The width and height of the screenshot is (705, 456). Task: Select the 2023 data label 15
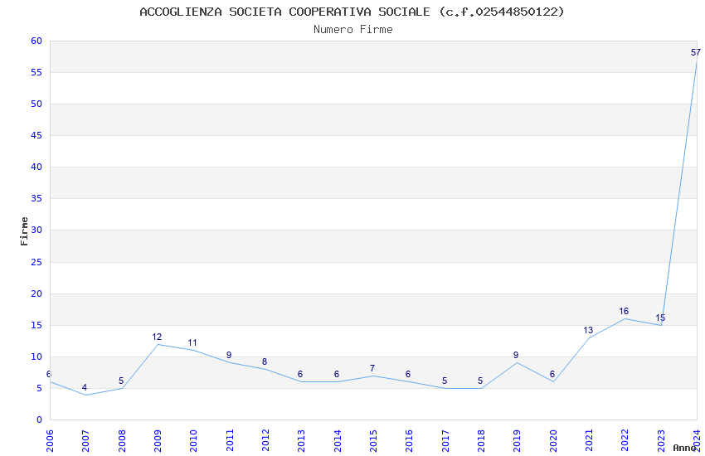[x=660, y=318]
